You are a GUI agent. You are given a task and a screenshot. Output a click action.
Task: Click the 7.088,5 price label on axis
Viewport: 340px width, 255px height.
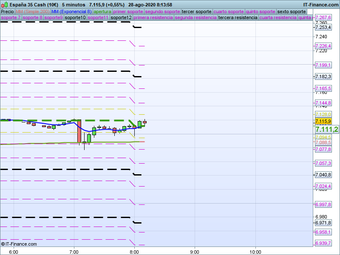(323, 143)
